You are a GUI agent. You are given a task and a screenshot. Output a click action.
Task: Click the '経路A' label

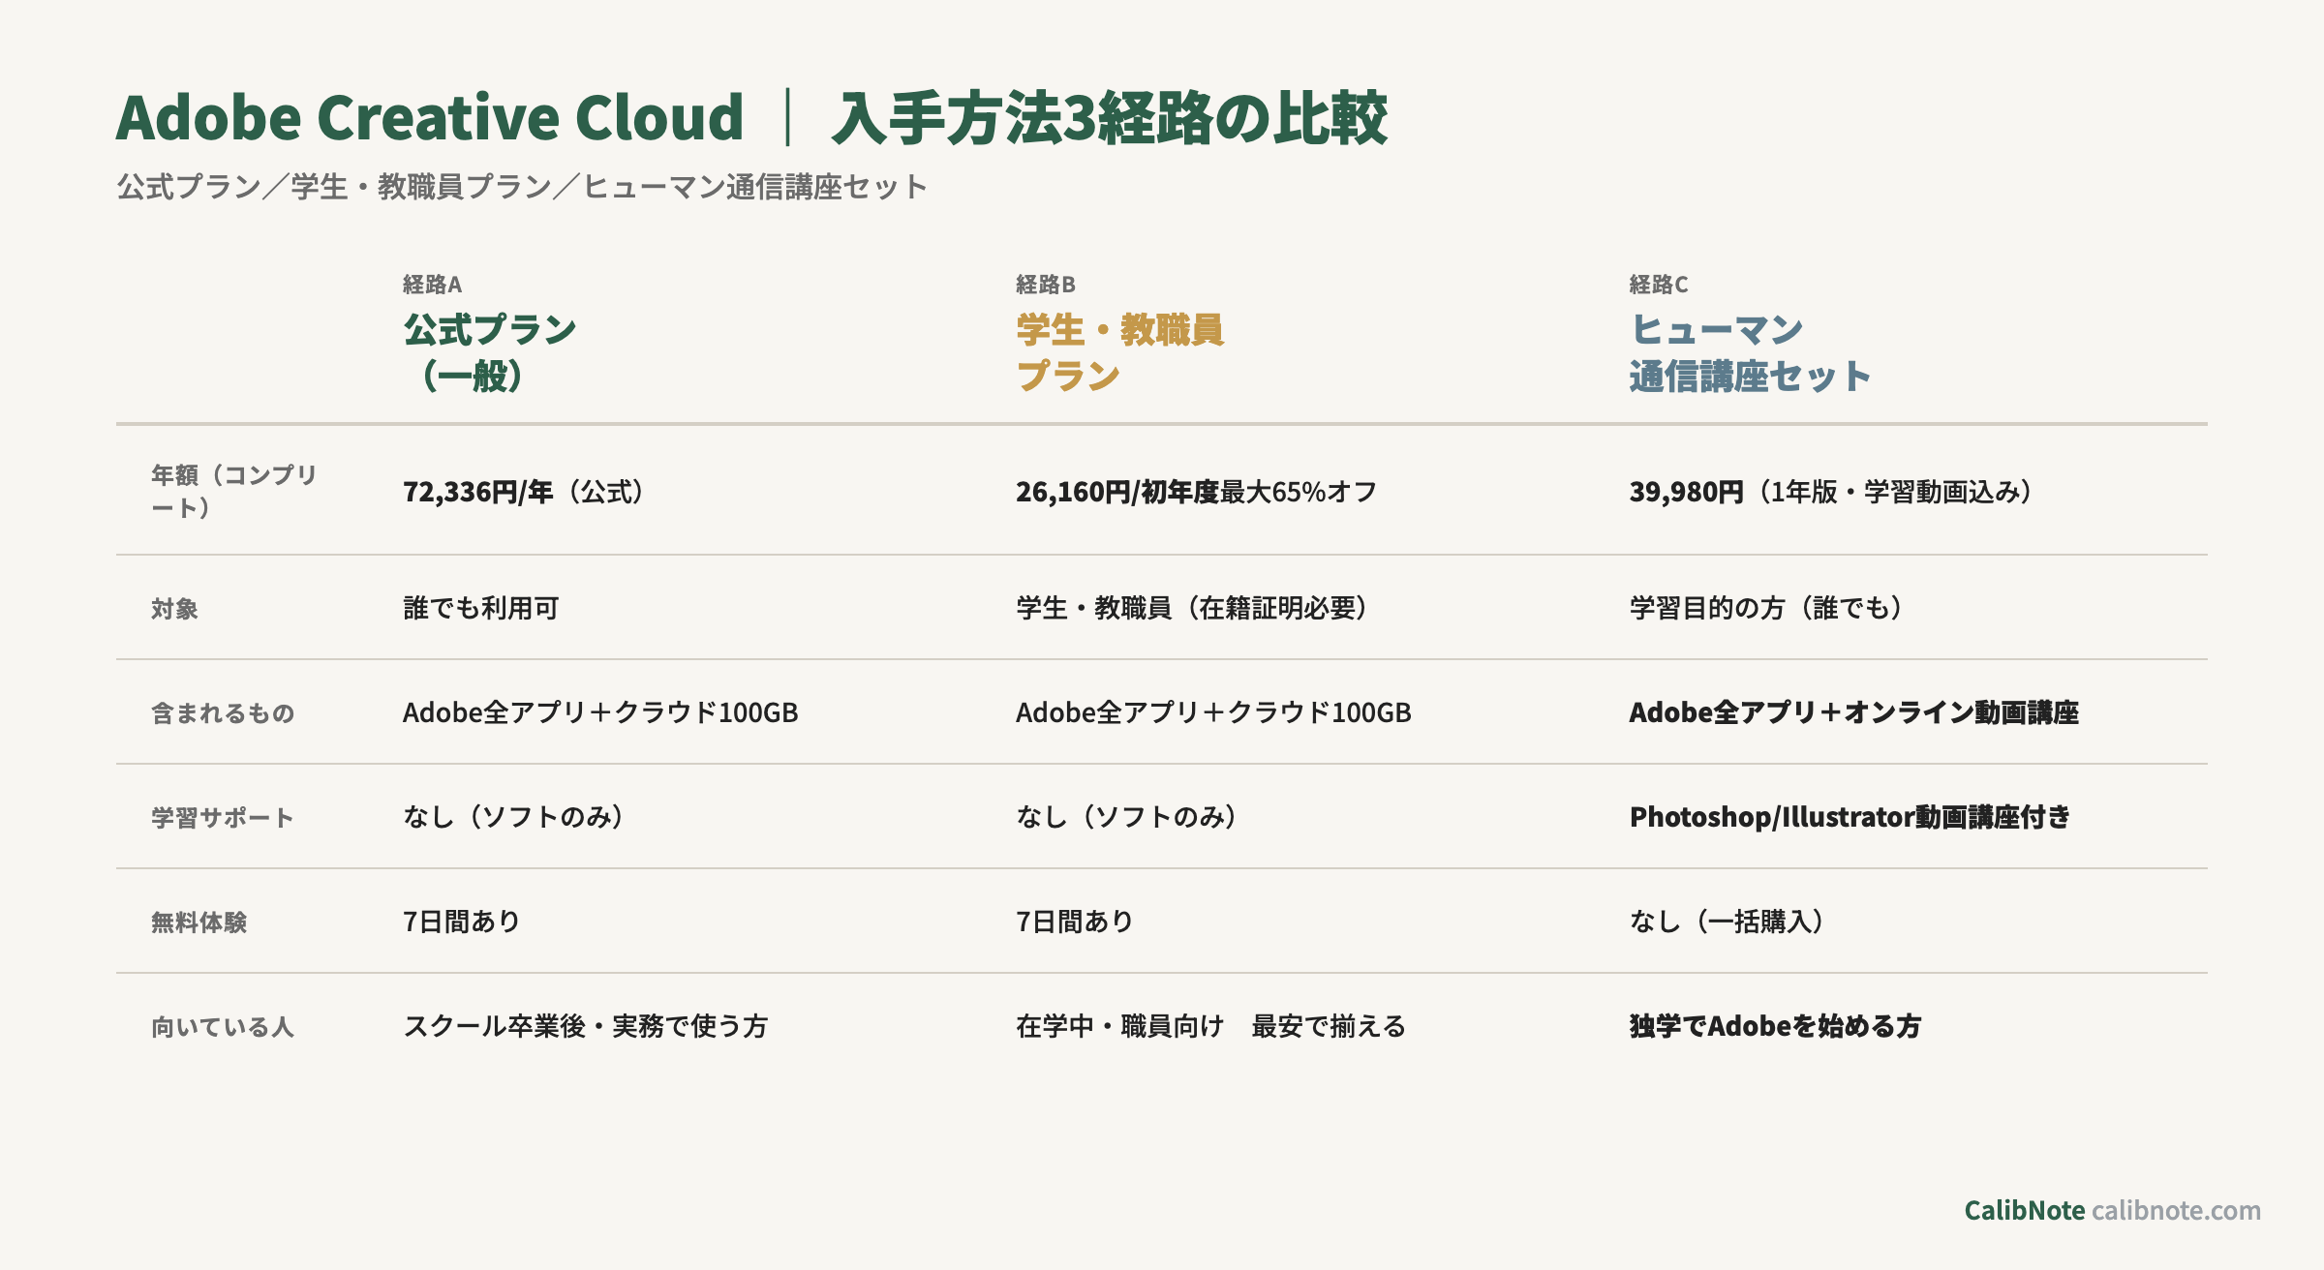[432, 285]
